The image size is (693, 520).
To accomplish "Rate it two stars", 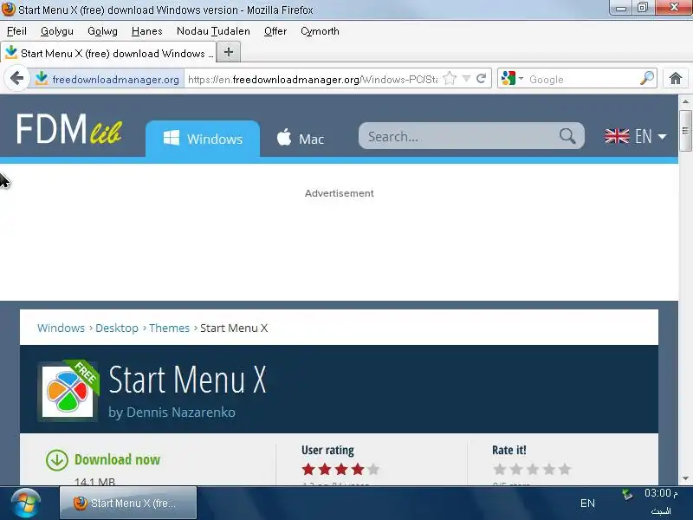I will click(516, 469).
